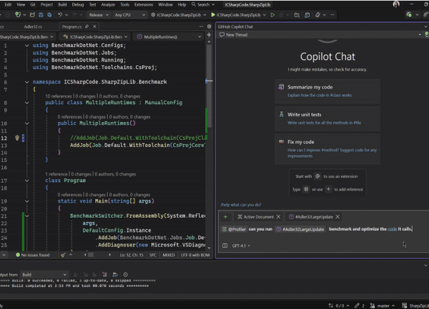Click the editor settings gear icon beside the tabs
The height and width of the screenshot is (309, 429).
[209, 26]
